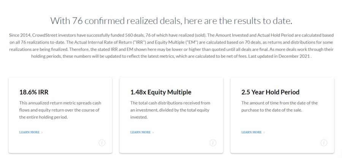342x158 pixels.
Task: Click the 'amount of time from' description
Action: pos(280,106)
